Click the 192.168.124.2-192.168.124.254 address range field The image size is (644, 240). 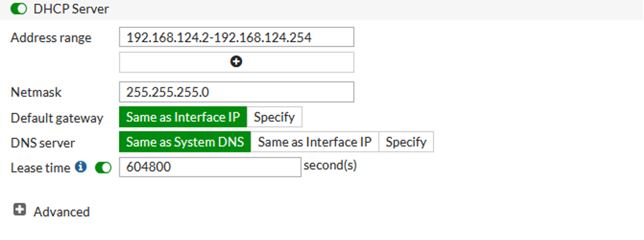(x=236, y=37)
